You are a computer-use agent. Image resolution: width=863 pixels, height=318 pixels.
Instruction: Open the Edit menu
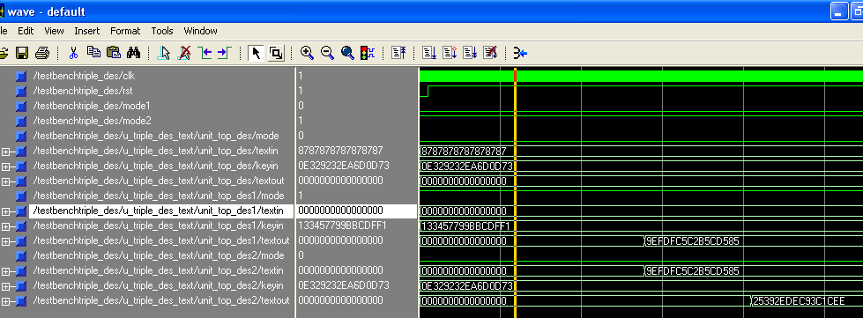pos(26,31)
